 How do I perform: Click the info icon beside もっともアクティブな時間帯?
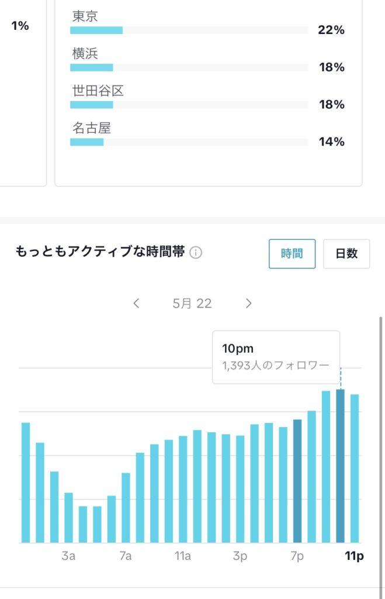tap(196, 253)
